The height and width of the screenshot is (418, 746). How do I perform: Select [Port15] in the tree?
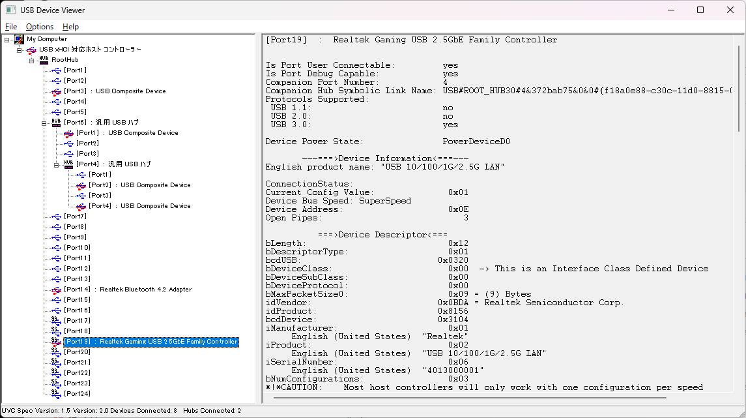coord(77,300)
